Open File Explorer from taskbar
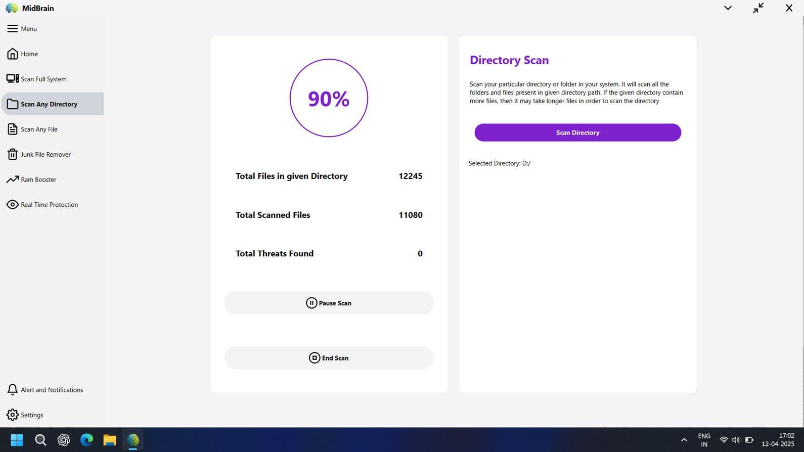The width and height of the screenshot is (804, 452). click(x=110, y=440)
